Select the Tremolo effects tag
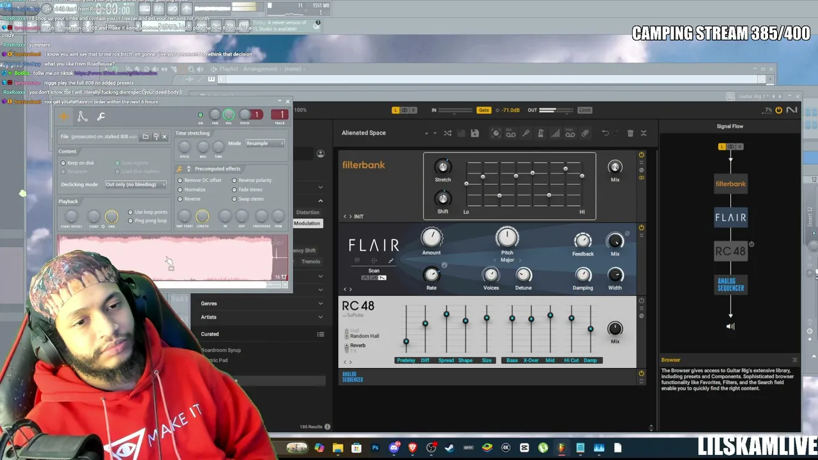This screenshot has height=460, width=818. pyautogui.click(x=311, y=261)
